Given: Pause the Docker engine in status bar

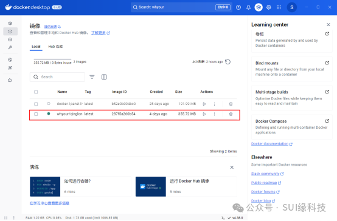Looking at the screenshot, I should point(6,218).
